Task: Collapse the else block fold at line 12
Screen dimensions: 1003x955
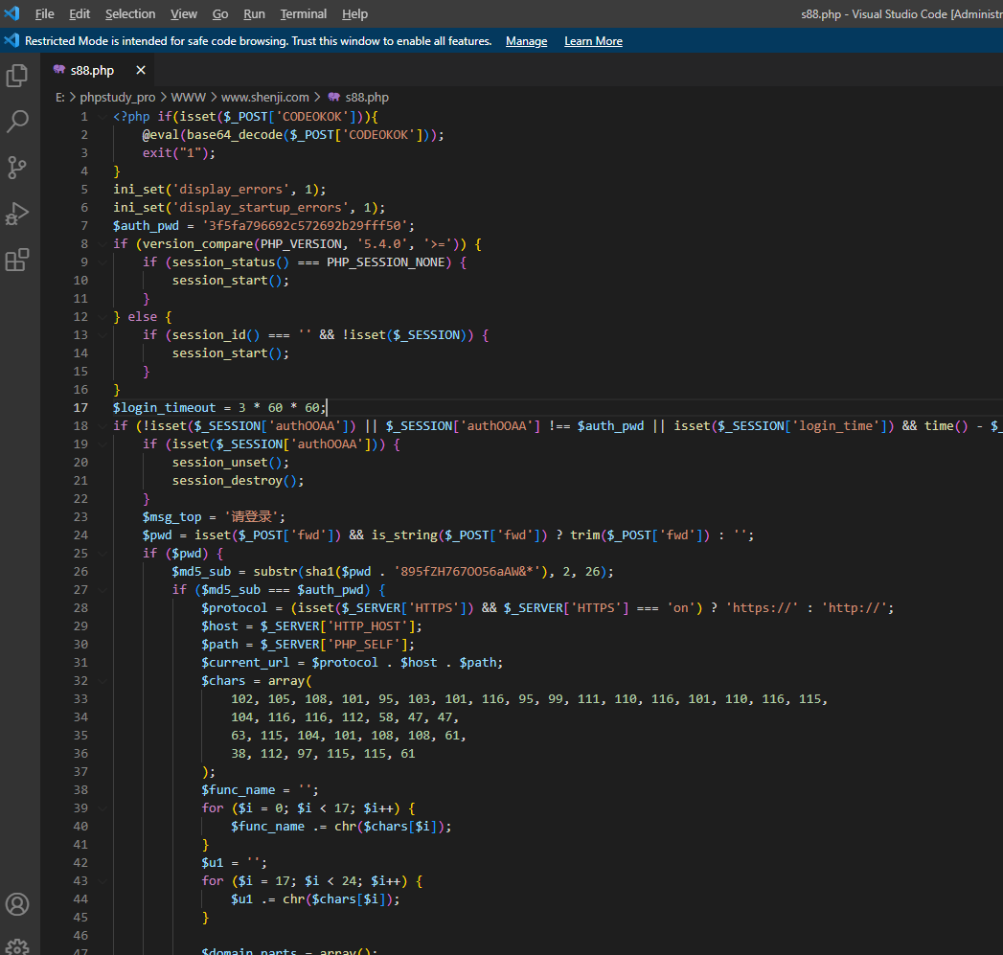Action: pyautogui.click(x=103, y=317)
